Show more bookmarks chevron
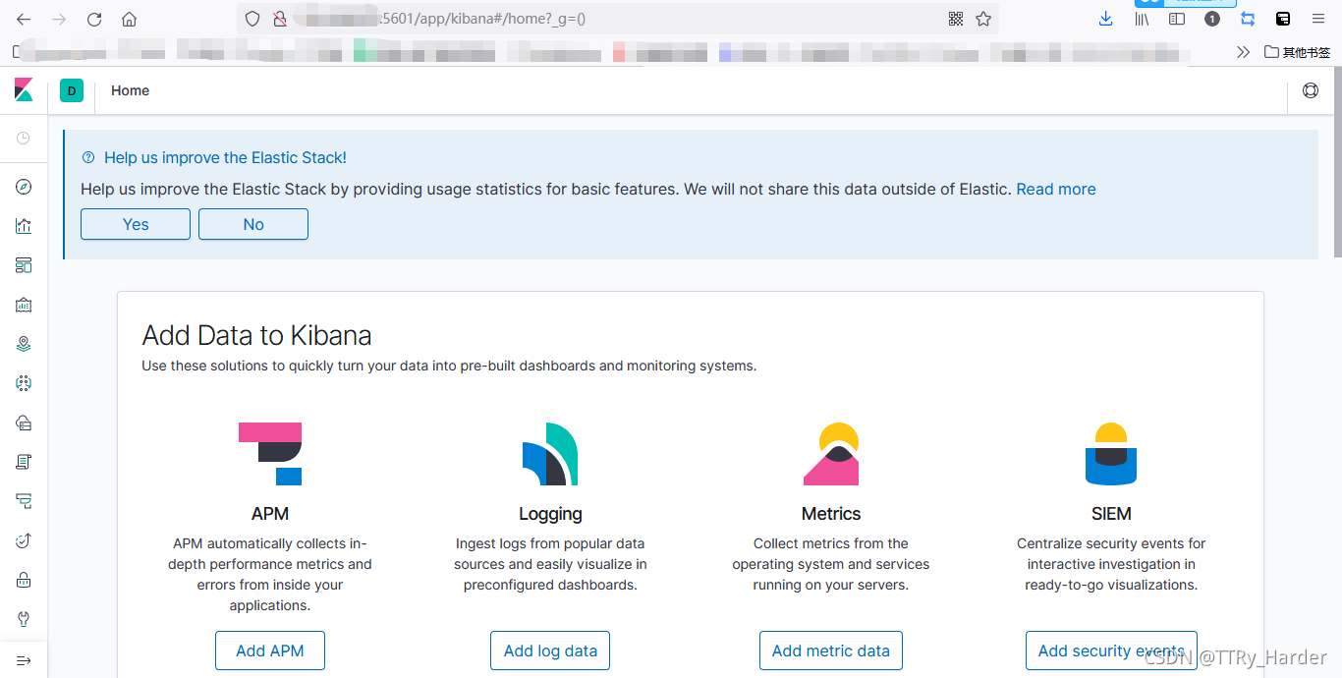Image resolution: width=1342 pixels, height=678 pixels. 1244,52
